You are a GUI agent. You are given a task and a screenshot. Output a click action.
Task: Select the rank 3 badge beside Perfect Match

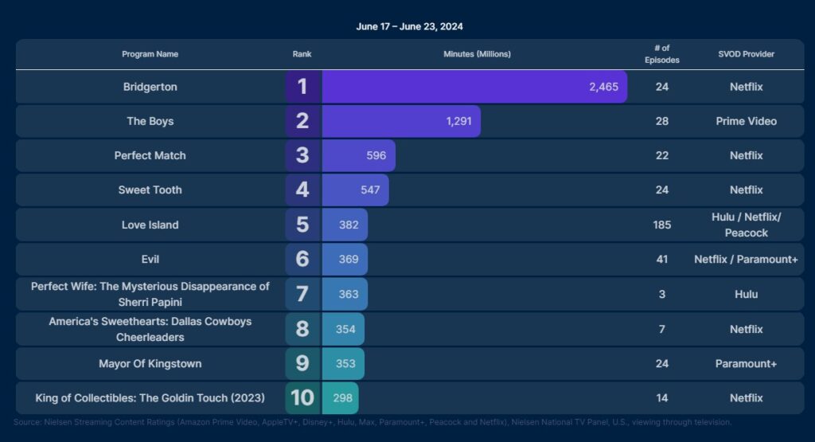coord(302,155)
